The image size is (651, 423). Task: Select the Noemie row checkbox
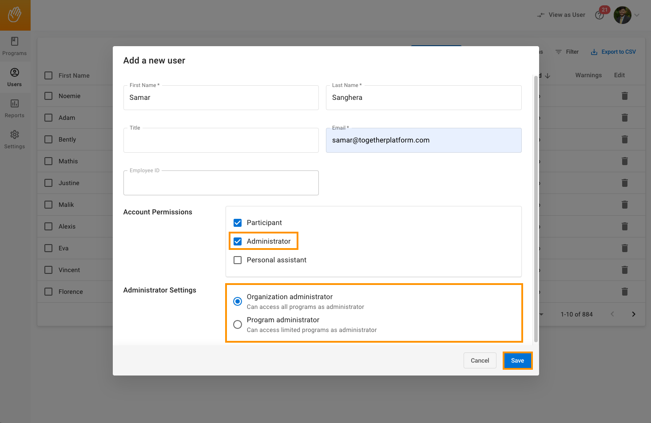point(48,96)
